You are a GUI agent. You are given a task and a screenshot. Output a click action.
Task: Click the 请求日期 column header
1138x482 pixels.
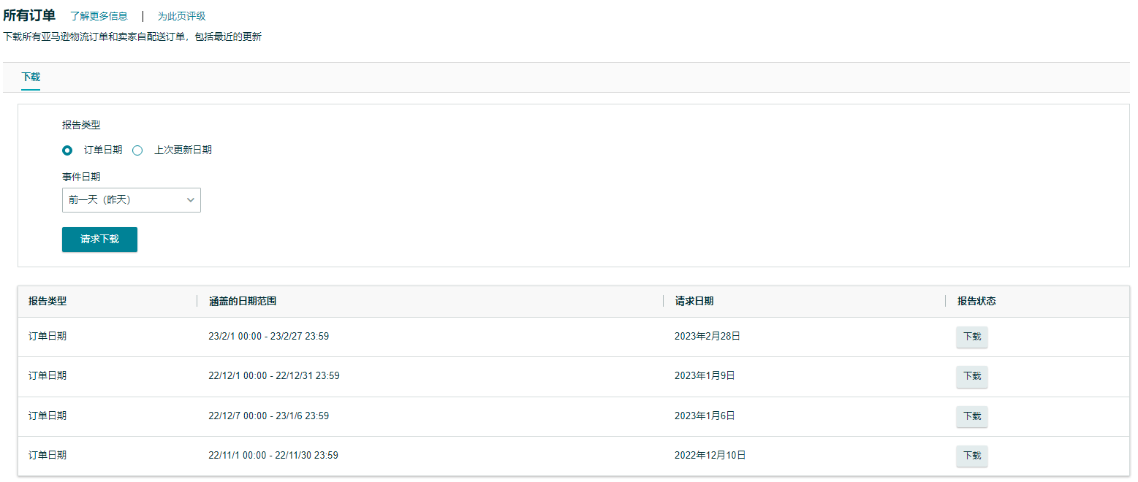[x=694, y=301]
